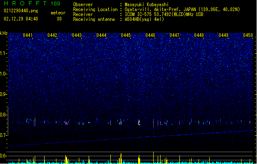Select the filename 0212290440.png
257x164 pixels.
[x=21, y=11]
